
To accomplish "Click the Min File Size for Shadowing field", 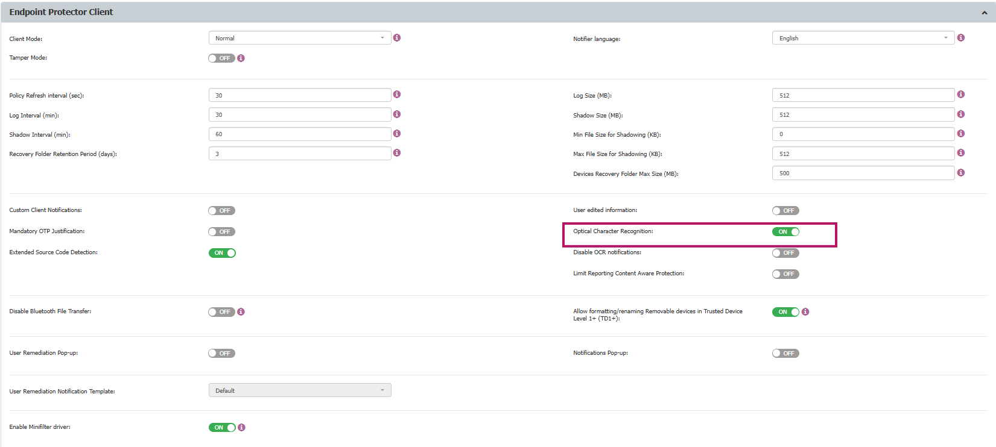I will [863, 134].
